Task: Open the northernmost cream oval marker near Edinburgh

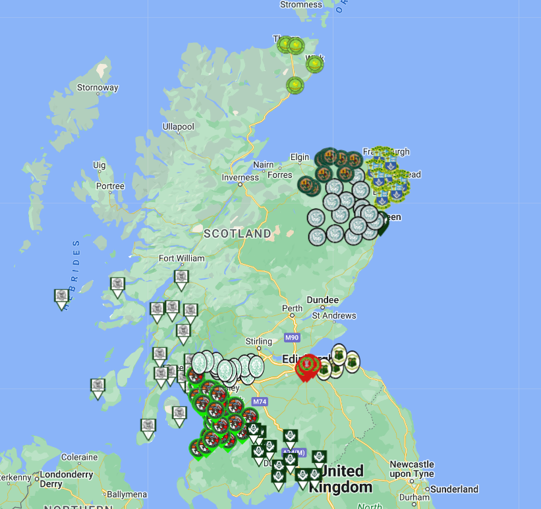Action: 339,354
